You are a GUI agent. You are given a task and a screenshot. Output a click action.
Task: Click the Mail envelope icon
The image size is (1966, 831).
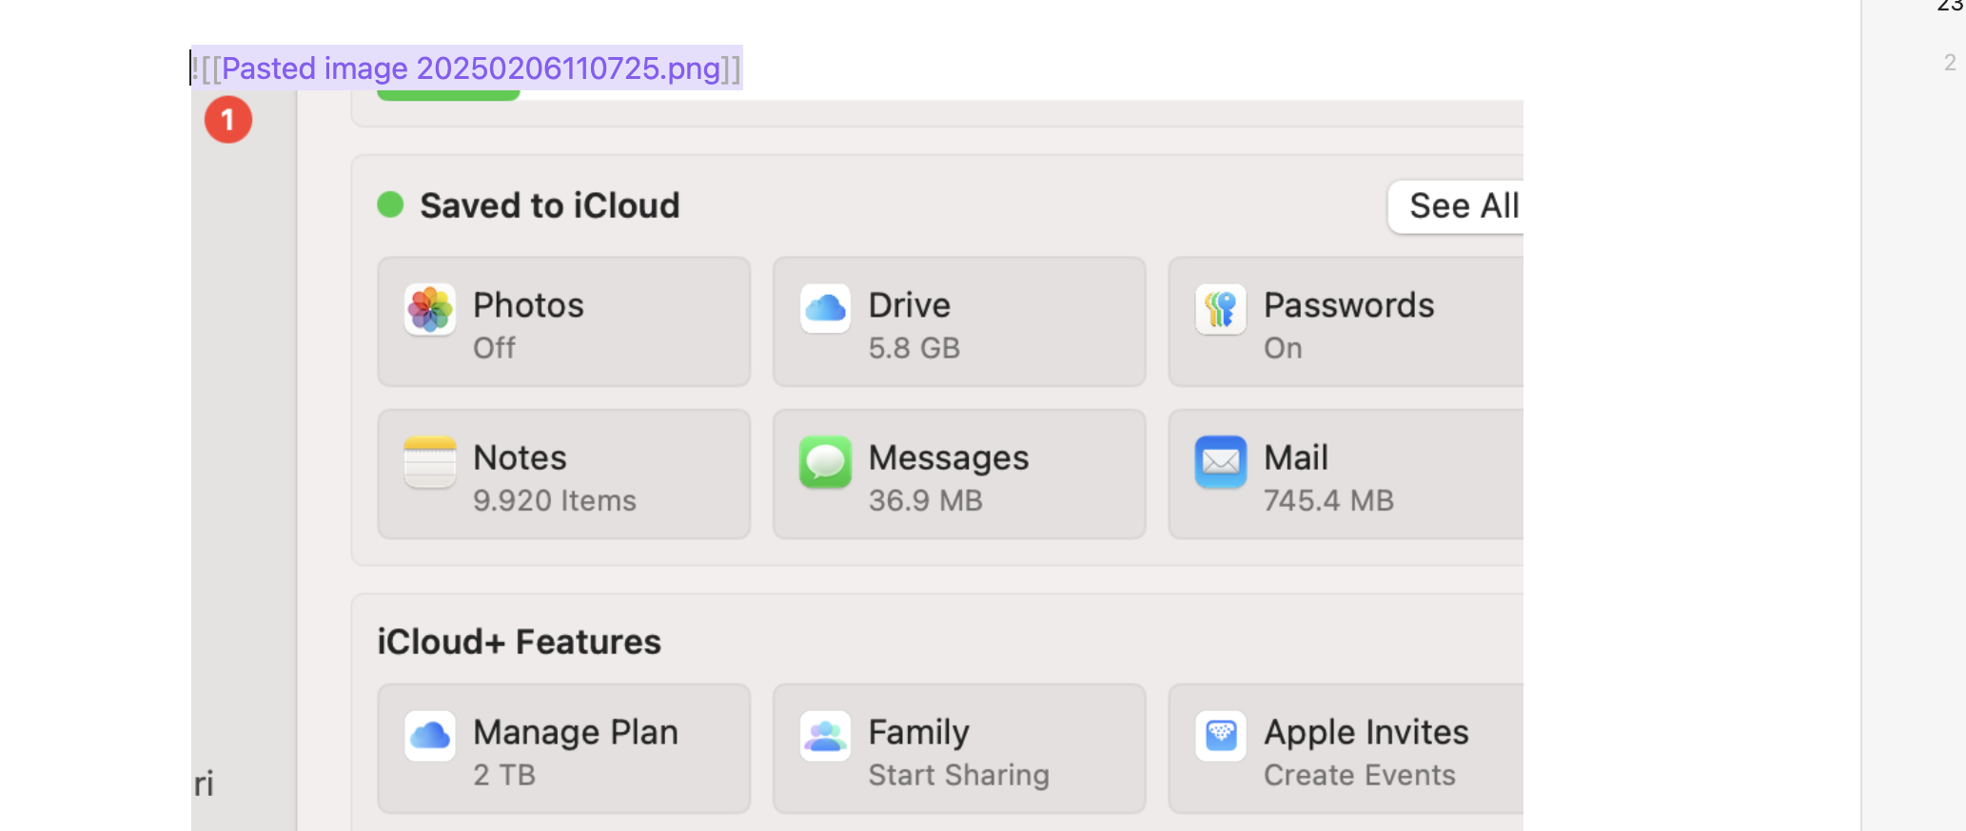click(1221, 462)
